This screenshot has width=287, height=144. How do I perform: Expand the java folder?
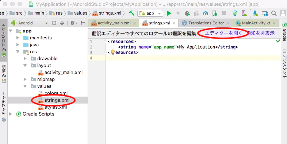tap(18, 45)
